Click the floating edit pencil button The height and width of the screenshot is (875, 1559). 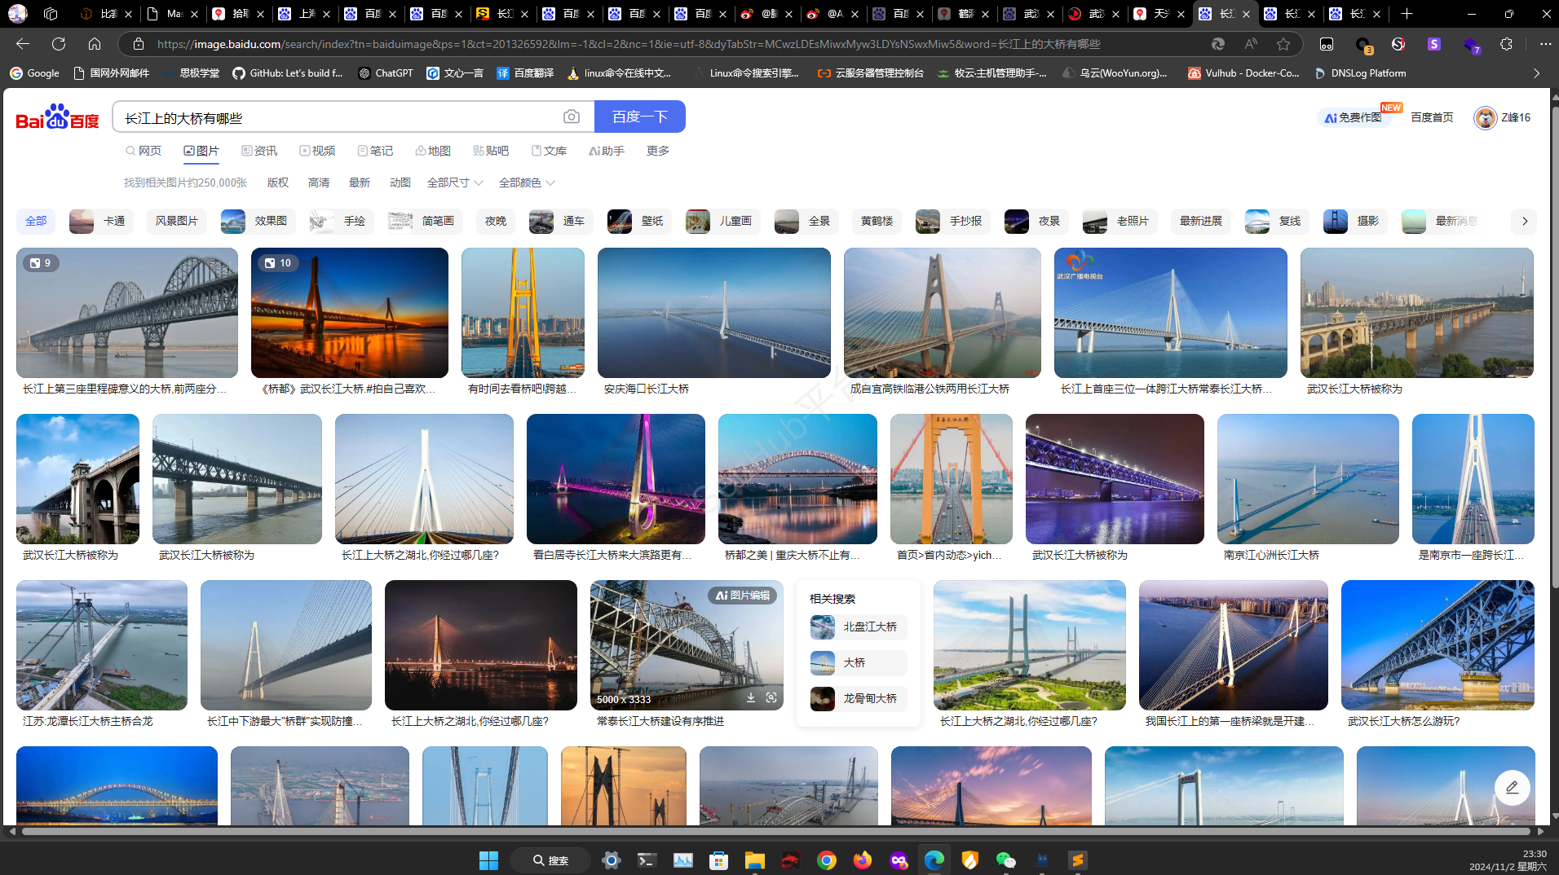pos(1512,788)
